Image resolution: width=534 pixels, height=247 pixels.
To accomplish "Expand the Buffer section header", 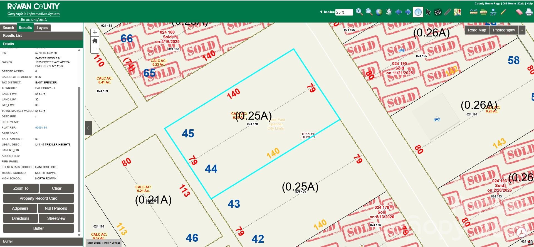I will click(41, 241).
